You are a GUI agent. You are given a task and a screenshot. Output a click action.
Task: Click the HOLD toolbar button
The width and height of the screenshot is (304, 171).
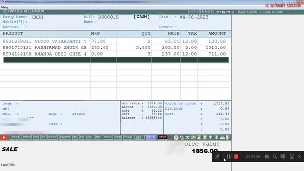point(128,137)
